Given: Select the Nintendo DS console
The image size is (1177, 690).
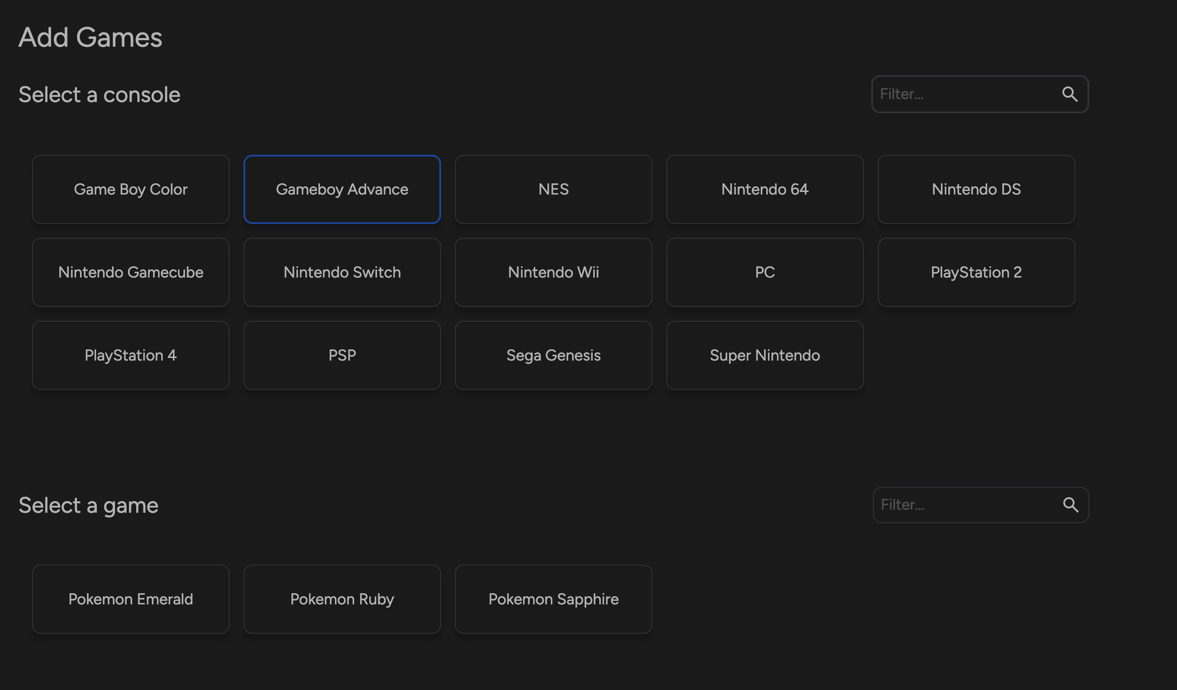Looking at the screenshot, I should (x=976, y=189).
